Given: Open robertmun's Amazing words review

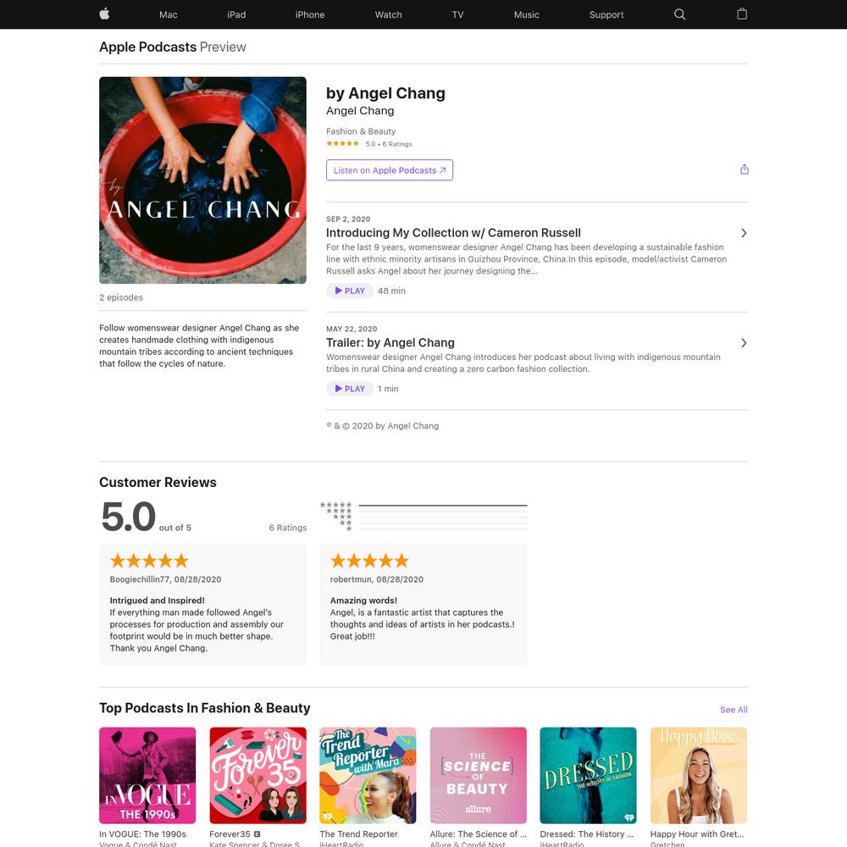Looking at the screenshot, I should [423, 605].
